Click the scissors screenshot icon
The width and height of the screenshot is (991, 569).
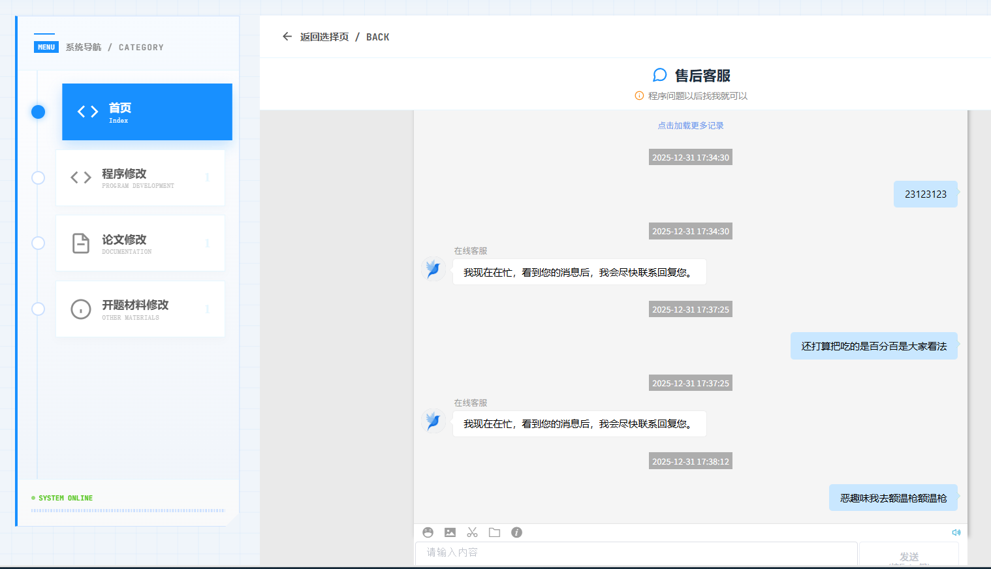pyautogui.click(x=472, y=532)
